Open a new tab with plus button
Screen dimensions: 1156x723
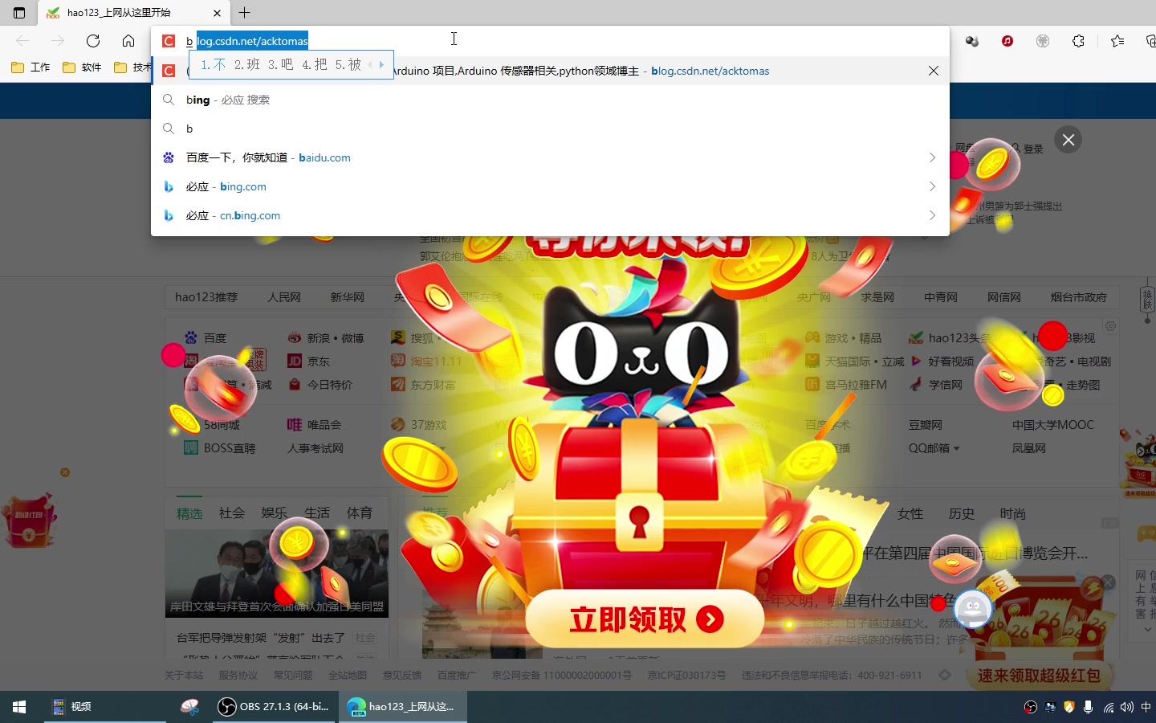245,13
